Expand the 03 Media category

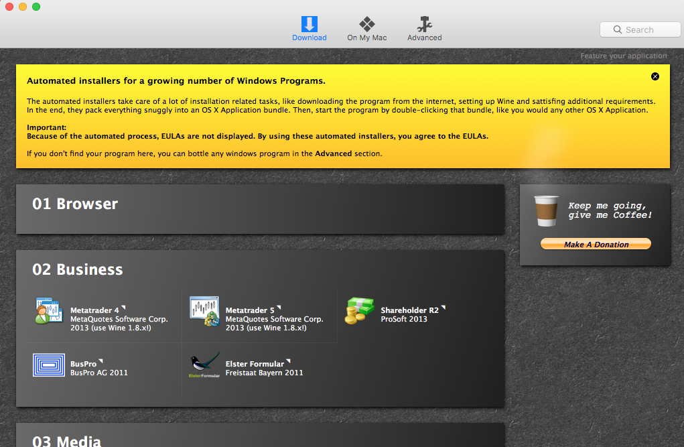(x=67, y=440)
